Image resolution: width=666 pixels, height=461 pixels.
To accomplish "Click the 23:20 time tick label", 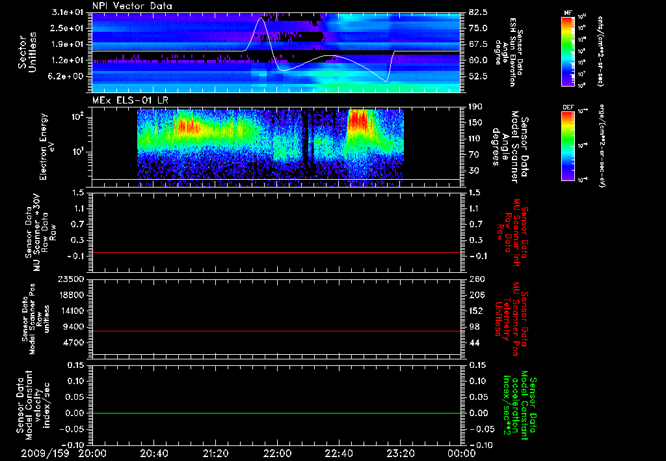I will point(400,453).
